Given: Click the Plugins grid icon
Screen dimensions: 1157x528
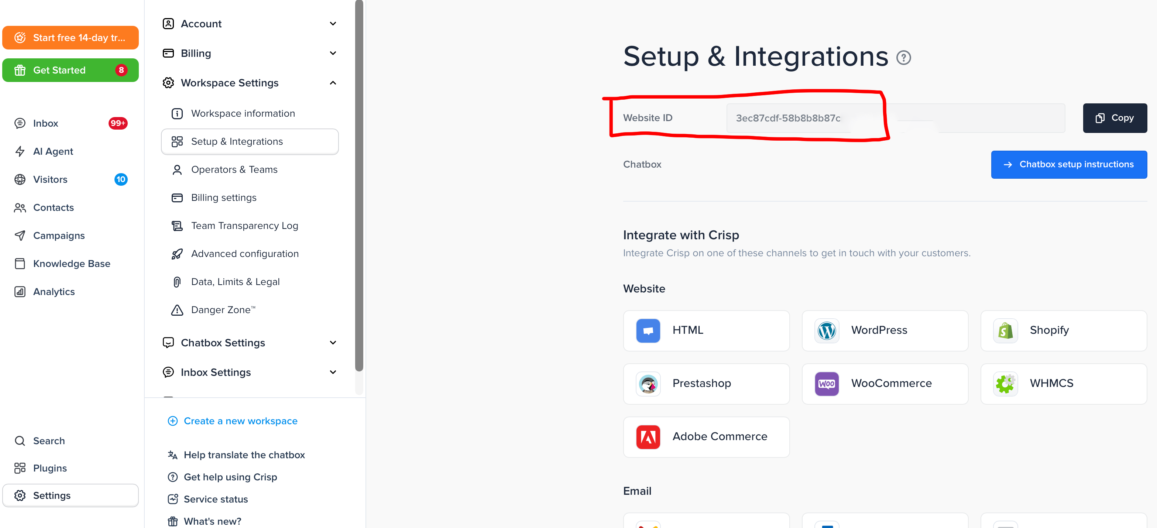Looking at the screenshot, I should tap(20, 468).
